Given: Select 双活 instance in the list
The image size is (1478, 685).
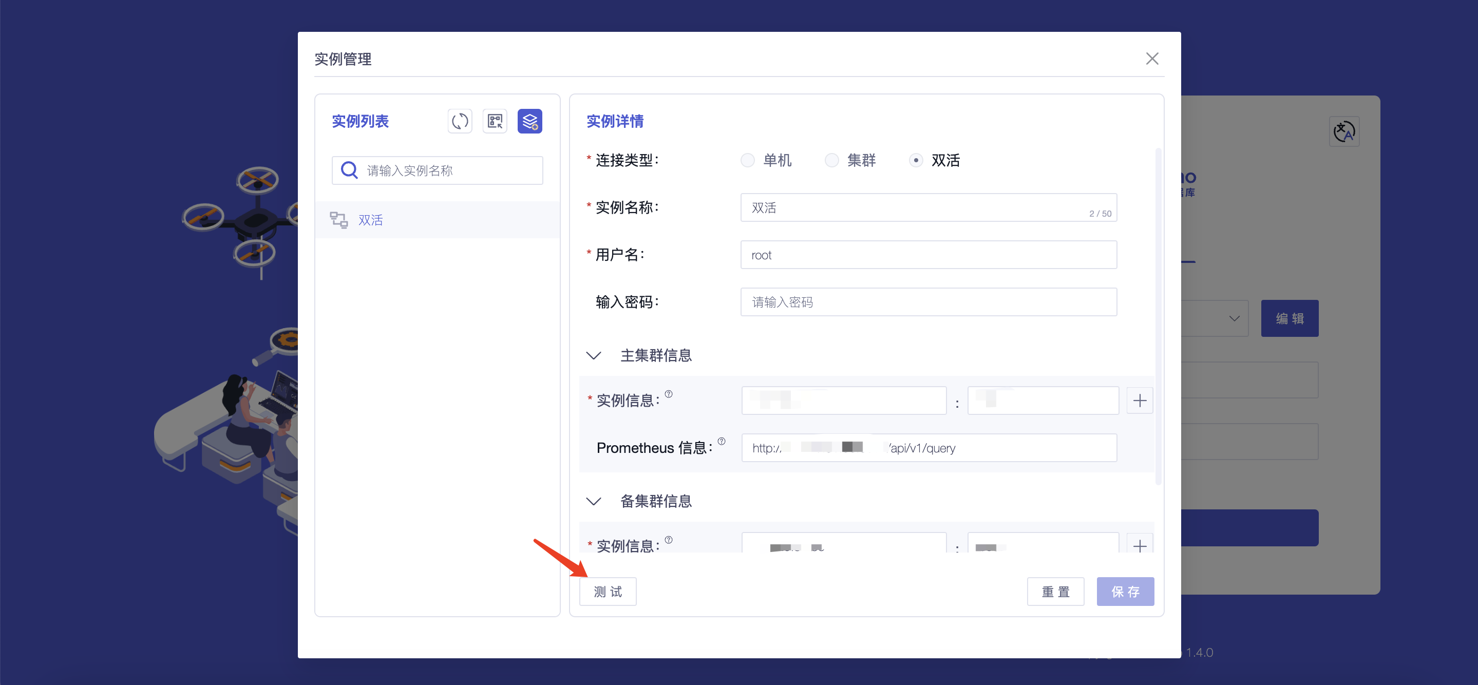Looking at the screenshot, I should [x=370, y=220].
